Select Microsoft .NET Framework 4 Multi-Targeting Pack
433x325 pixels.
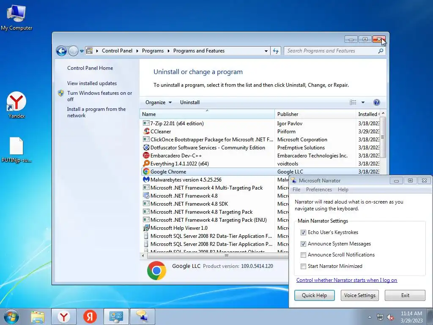206,188
